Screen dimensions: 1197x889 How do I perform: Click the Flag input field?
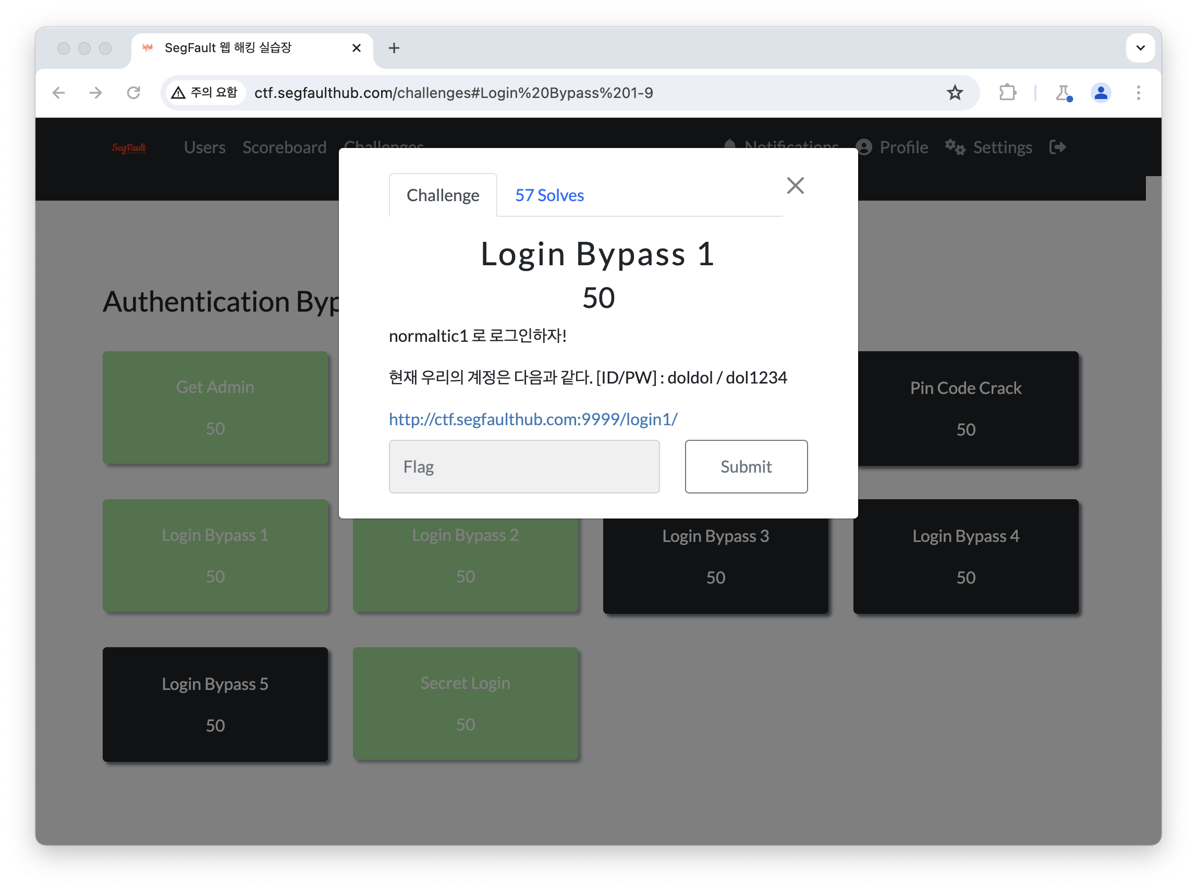[x=524, y=466]
